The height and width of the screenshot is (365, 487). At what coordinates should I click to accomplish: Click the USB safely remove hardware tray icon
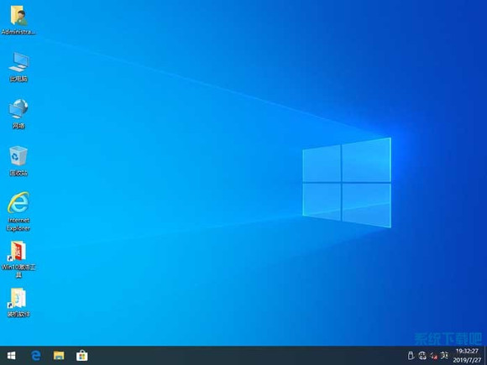411,356
